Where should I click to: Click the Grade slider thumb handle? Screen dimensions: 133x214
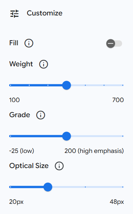point(66,136)
